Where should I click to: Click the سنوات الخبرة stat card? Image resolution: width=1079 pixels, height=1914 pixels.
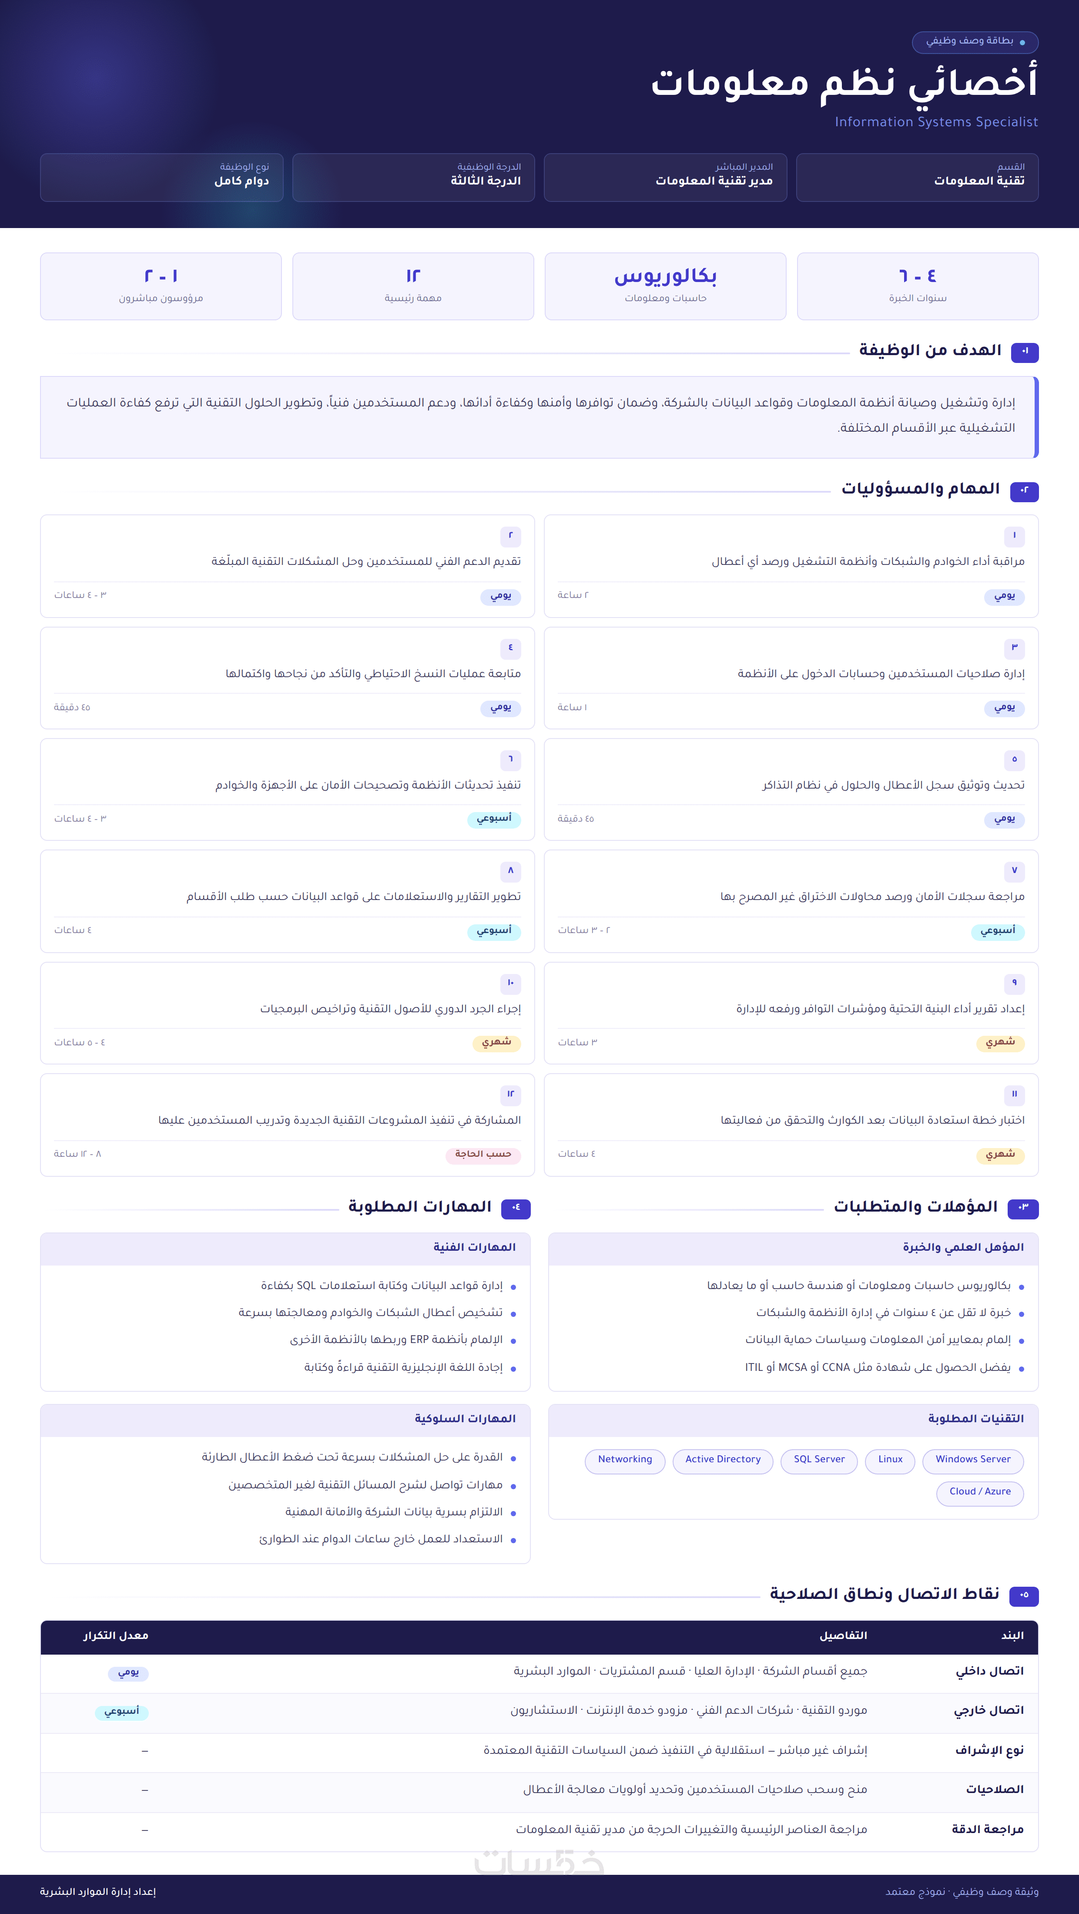[x=917, y=286]
